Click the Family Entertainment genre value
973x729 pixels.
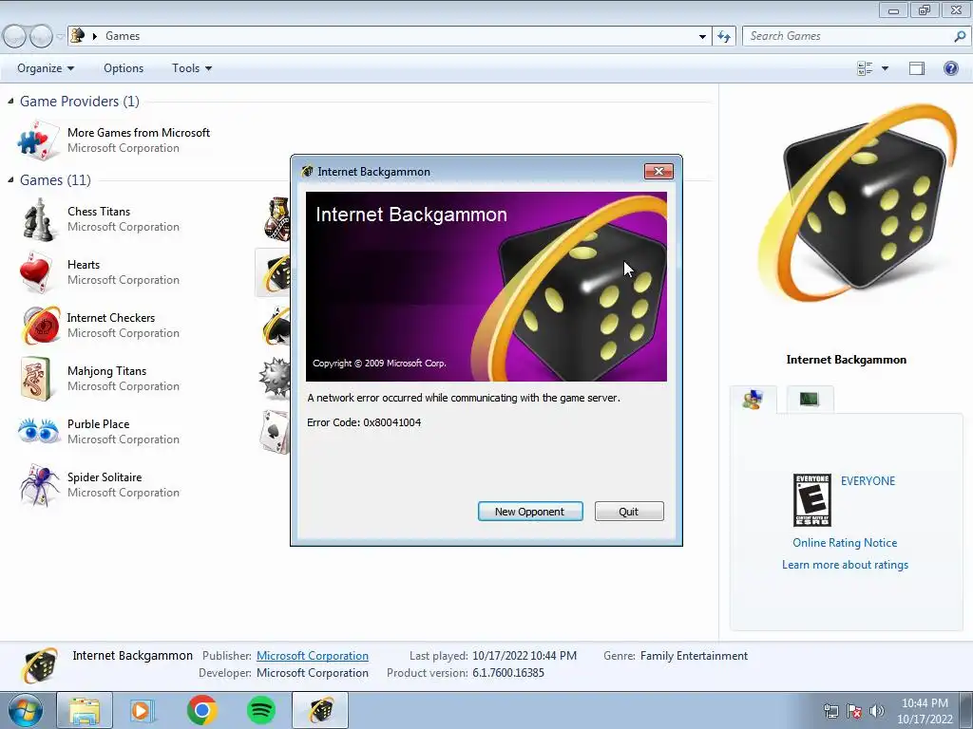(x=694, y=656)
